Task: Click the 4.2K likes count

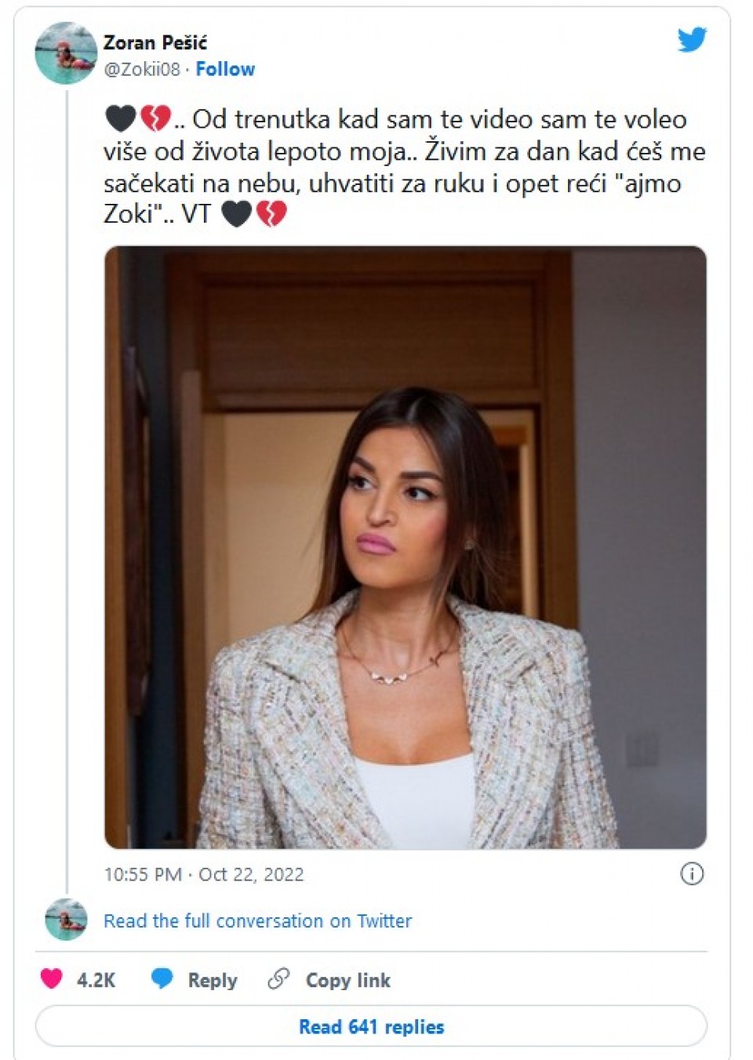Action: (x=96, y=980)
